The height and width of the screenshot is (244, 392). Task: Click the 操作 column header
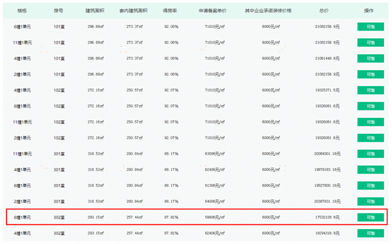click(x=368, y=10)
